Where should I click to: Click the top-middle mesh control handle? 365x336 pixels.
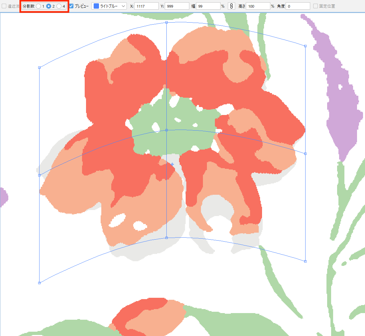coord(166,23)
